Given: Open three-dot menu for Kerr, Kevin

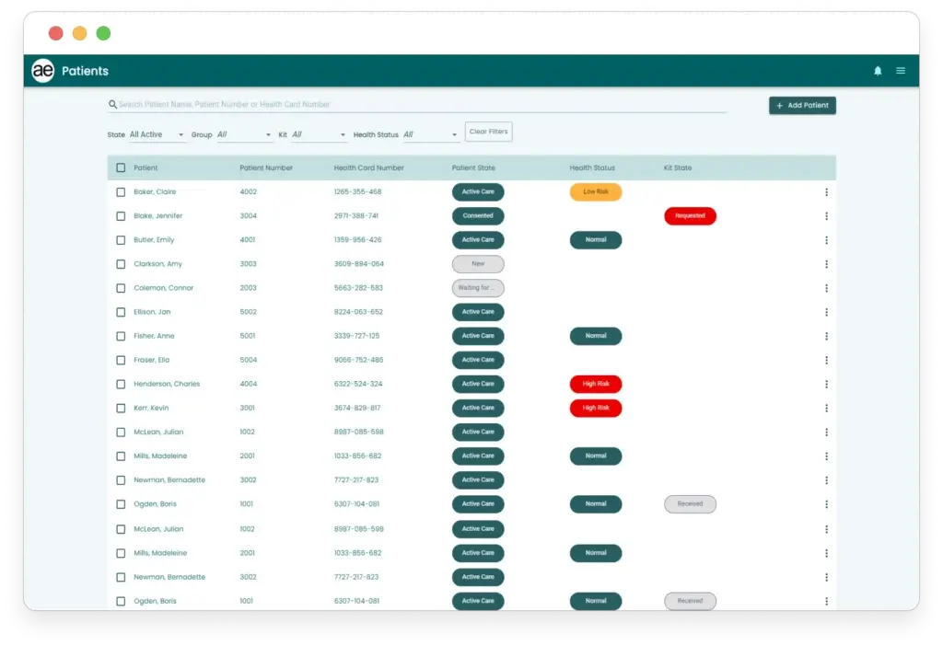Looking at the screenshot, I should point(826,409).
